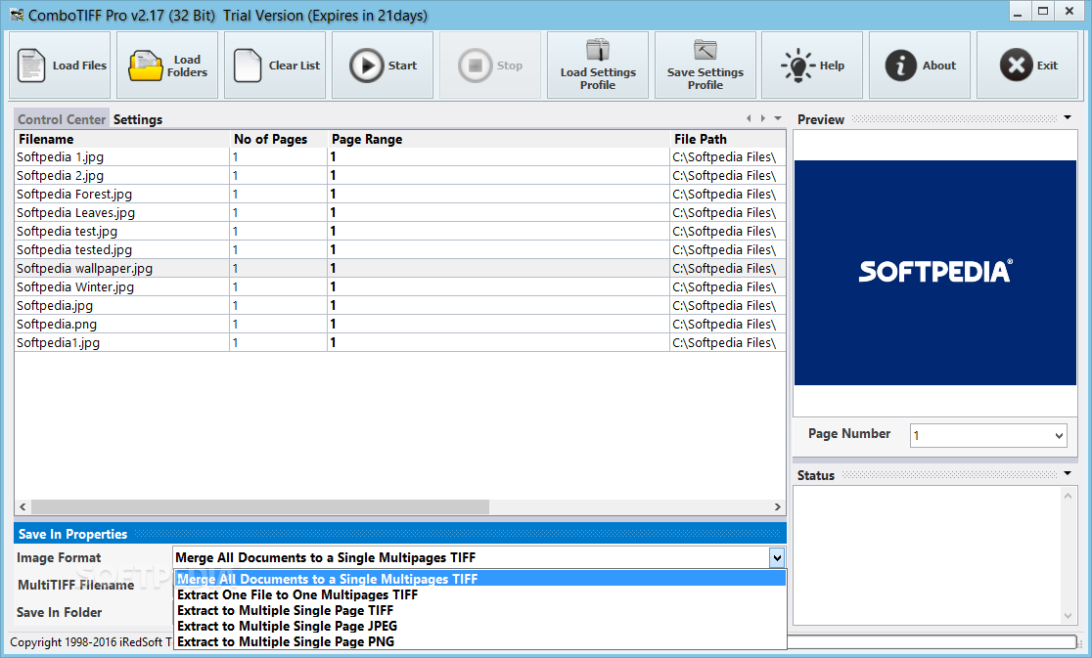Expand the Page Number dropdown
The image size is (1092, 658).
pos(1059,435)
